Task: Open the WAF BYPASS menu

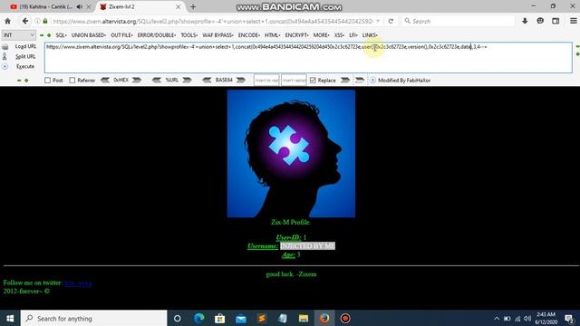Action: pyautogui.click(x=217, y=35)
